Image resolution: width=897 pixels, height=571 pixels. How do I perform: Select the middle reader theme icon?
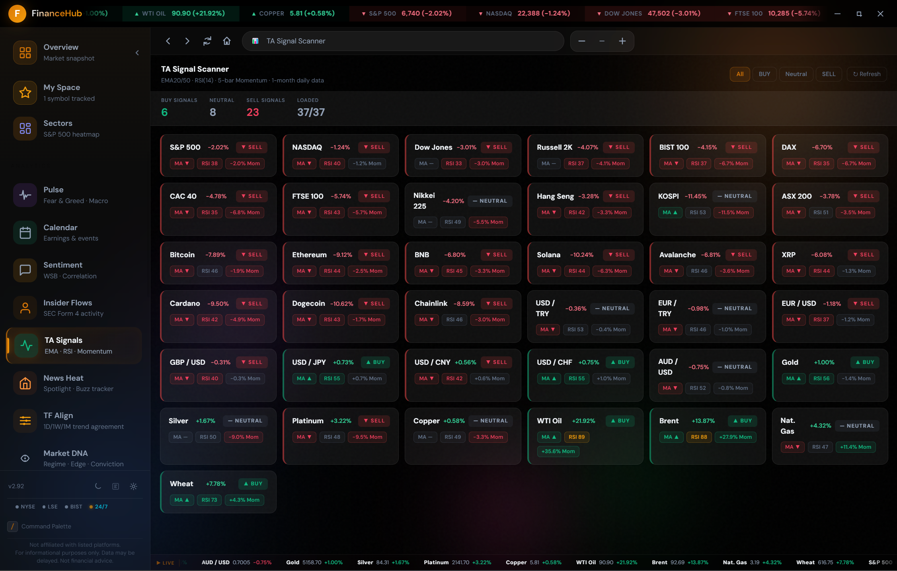pyautogui.click(x=116, y=486)
